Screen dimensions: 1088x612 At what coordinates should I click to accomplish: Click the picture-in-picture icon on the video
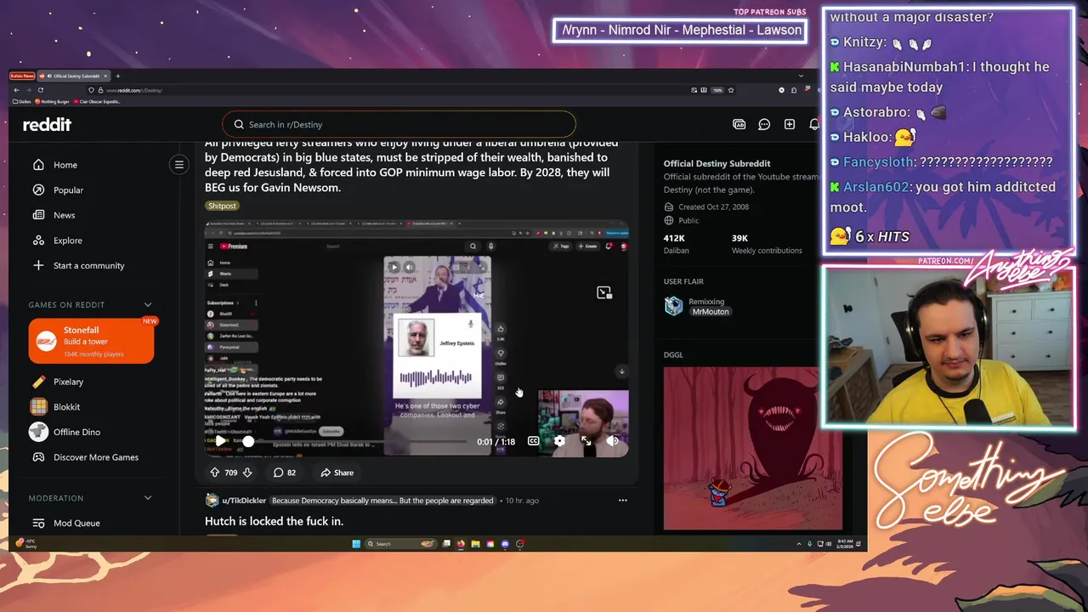pyautogui.click(x=604, y=292)
